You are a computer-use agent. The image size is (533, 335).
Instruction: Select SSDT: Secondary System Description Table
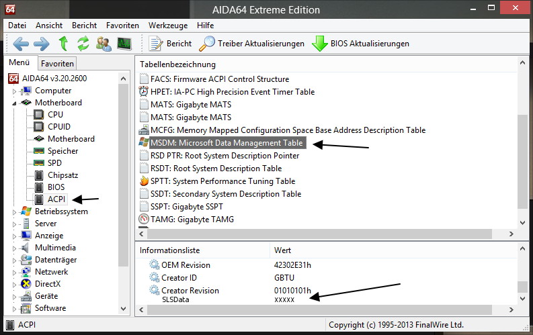point(226,194)
